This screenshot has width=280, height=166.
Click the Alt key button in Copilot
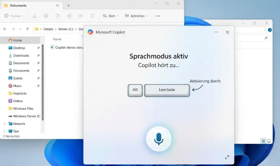click(135, 90)
